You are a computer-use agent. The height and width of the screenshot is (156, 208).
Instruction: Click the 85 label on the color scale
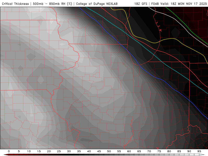[x=179, y=151]
